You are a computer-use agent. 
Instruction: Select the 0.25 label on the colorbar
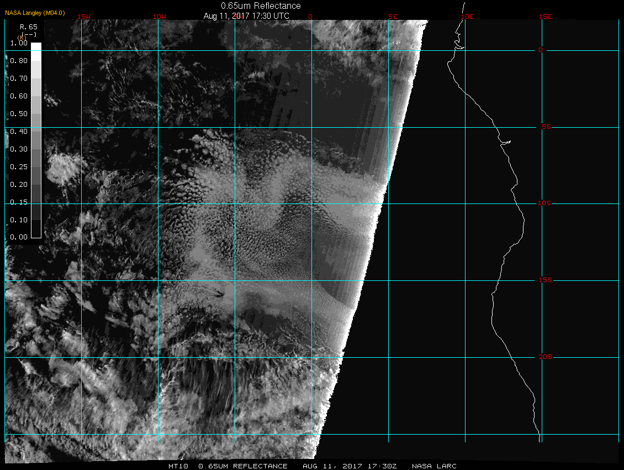pyautogui.click(x=19, y=166)
